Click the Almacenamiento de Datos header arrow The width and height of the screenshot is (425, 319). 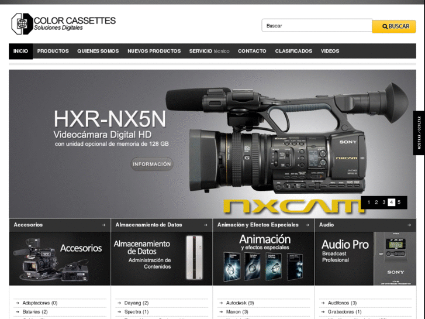tap(205, 225)
